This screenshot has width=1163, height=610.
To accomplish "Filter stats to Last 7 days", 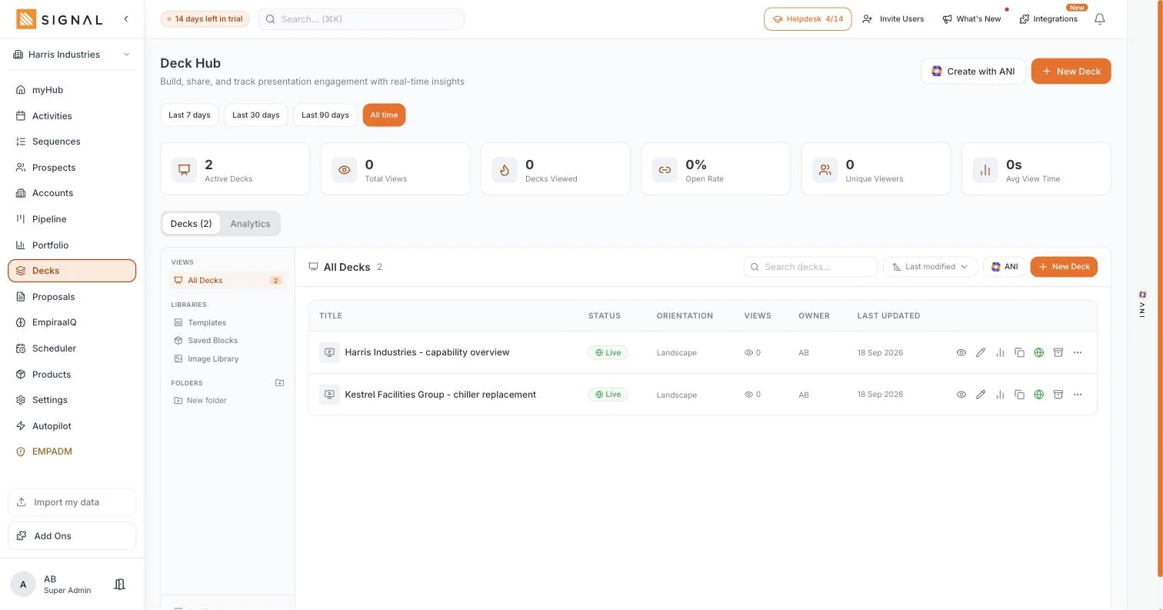I will (189, 115).
